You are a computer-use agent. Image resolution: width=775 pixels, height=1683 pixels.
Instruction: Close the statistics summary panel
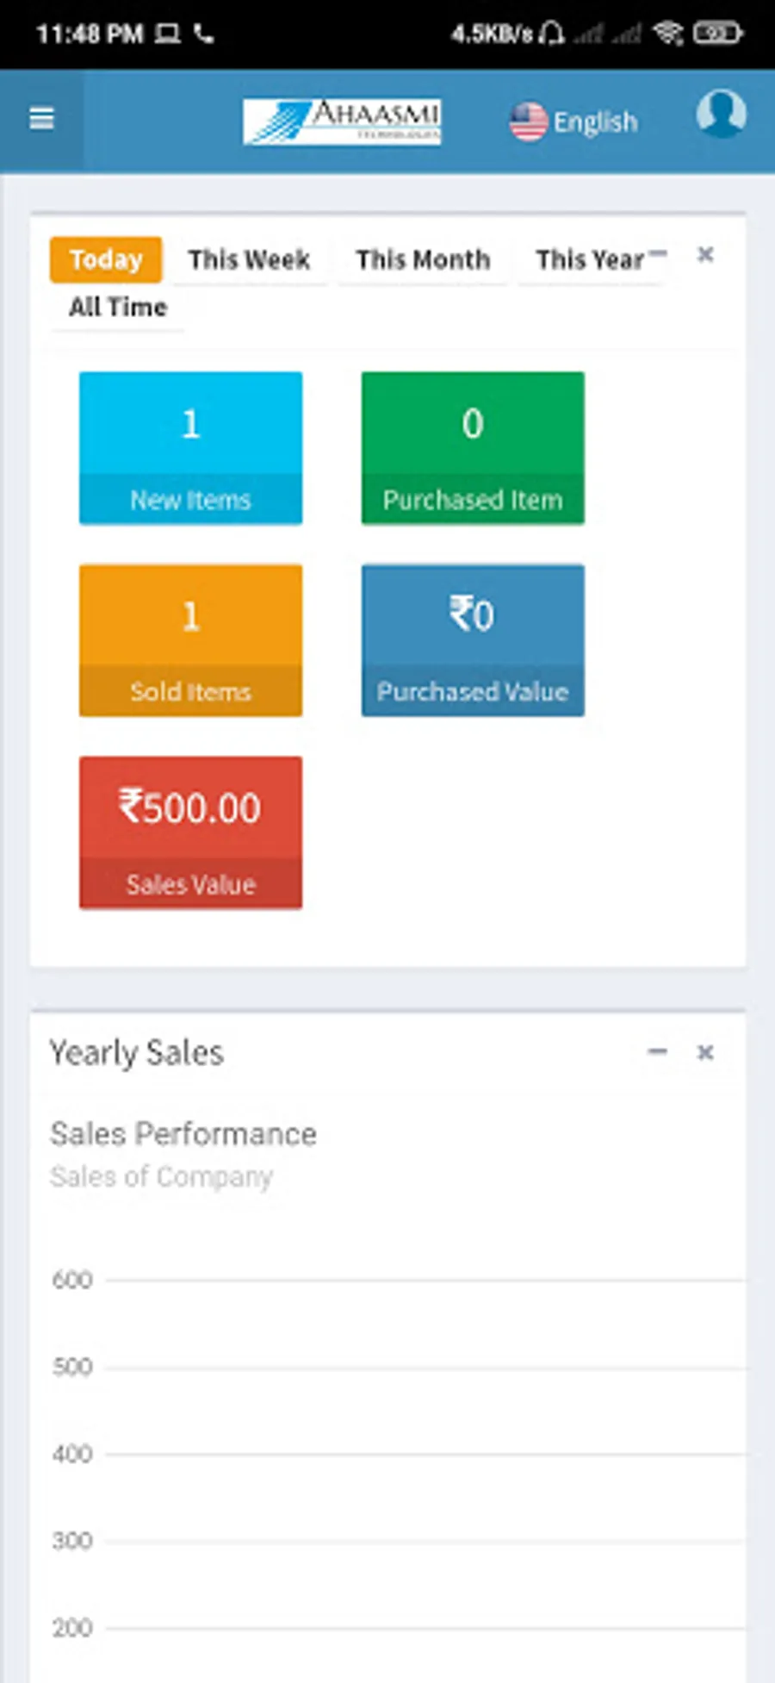click(705, 254)
